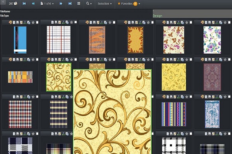This screenshot has width=232, height=154.
Task: Open the orange zebra rug thumbnail
Action: point(97,40)
